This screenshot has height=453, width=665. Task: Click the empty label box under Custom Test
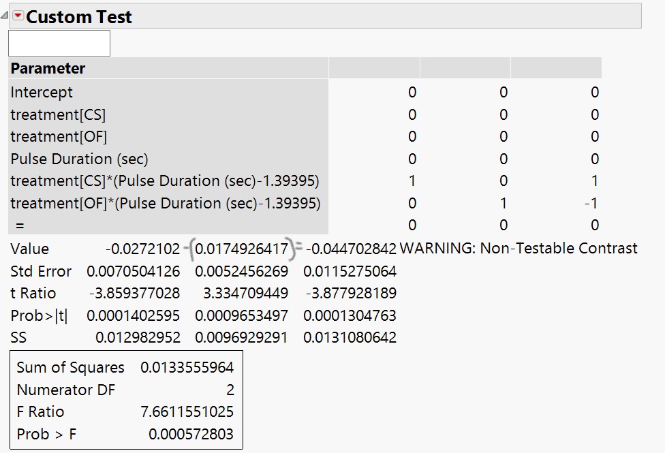(59, 44)
